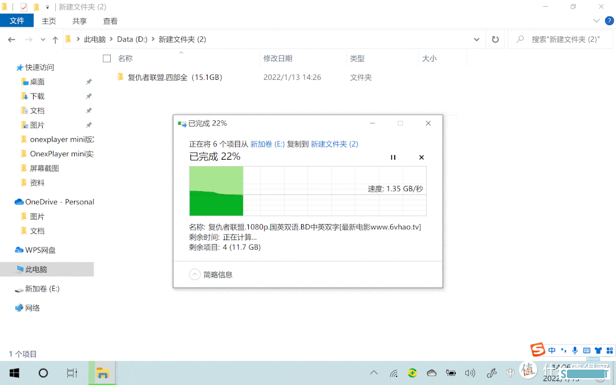Open the 新建文件夹 (2) link in copy dialog
Viewport: 616px width, 385px height.
pos(334,144)
